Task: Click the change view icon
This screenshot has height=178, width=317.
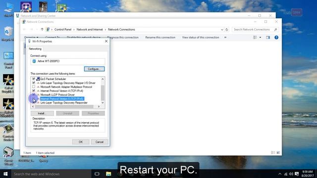Action: 255,38
